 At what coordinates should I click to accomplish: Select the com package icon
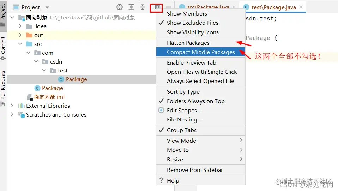coord(37,53)
